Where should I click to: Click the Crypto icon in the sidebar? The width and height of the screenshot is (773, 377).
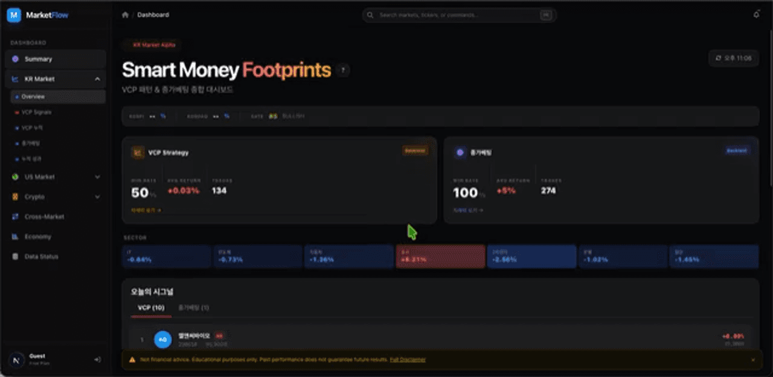(x=15, y=197)
